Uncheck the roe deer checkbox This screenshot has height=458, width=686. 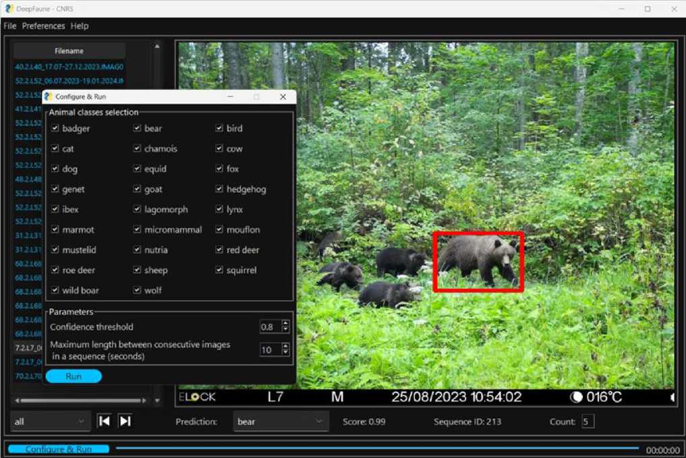pyautogui.click(x=55, y=270)
